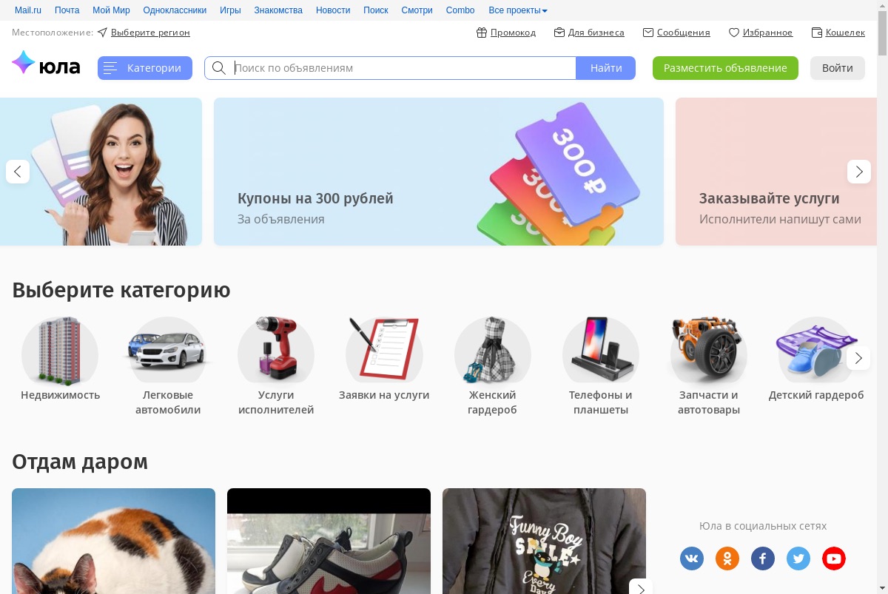This screenshot has width=888, height=594.
Task: Click the search magnifier icon
Action: pyautogui.click(x=219, y=68)
